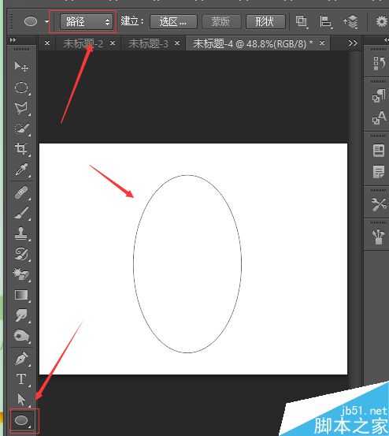
Task: Select the Crop tool
Action: [x=21, y=149]
